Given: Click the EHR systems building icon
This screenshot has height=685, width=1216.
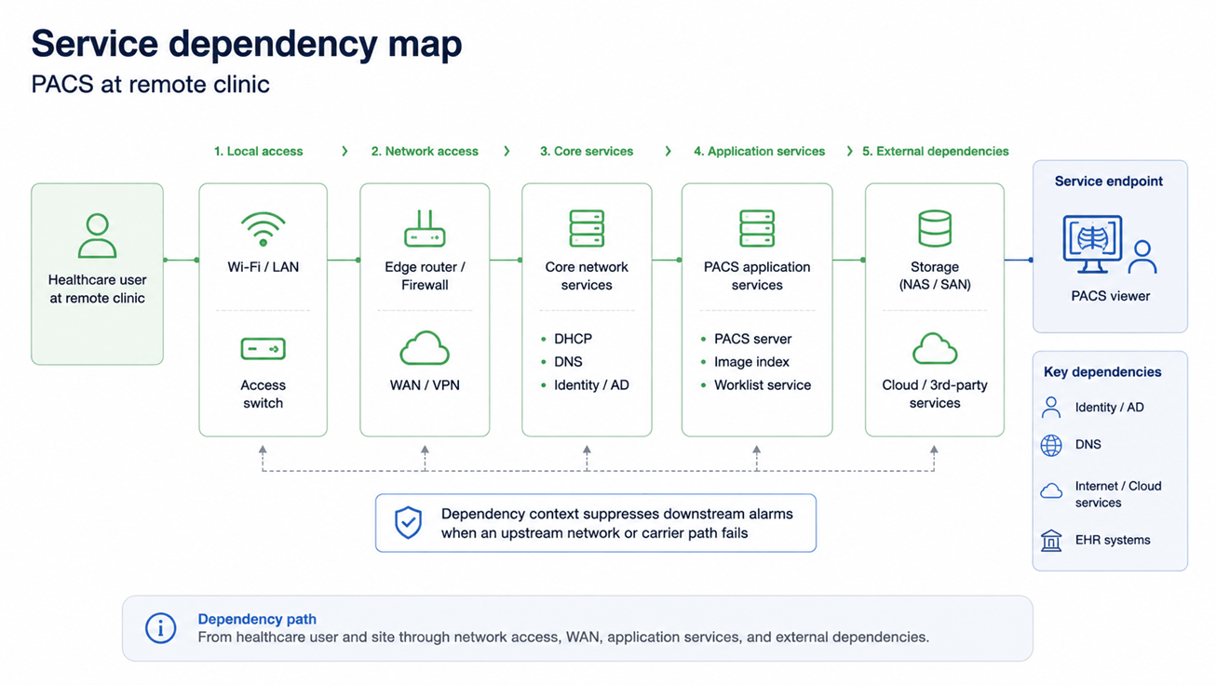Looking at the screenshot, I should pos(1051,540).
